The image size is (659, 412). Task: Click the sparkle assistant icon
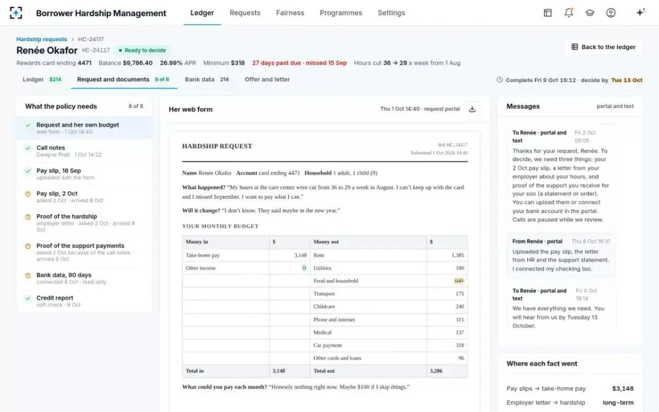640,13
